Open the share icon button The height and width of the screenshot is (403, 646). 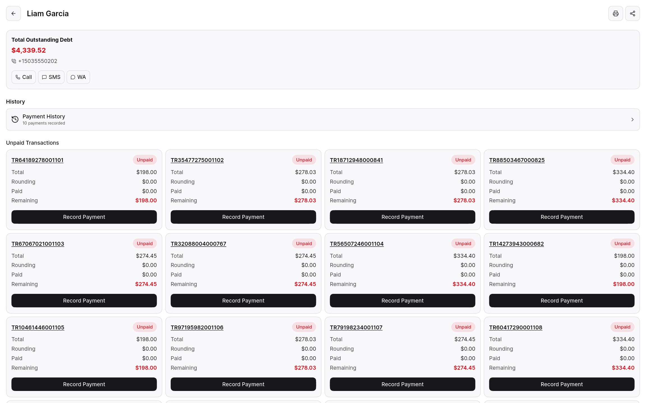[x=633, y=13]
